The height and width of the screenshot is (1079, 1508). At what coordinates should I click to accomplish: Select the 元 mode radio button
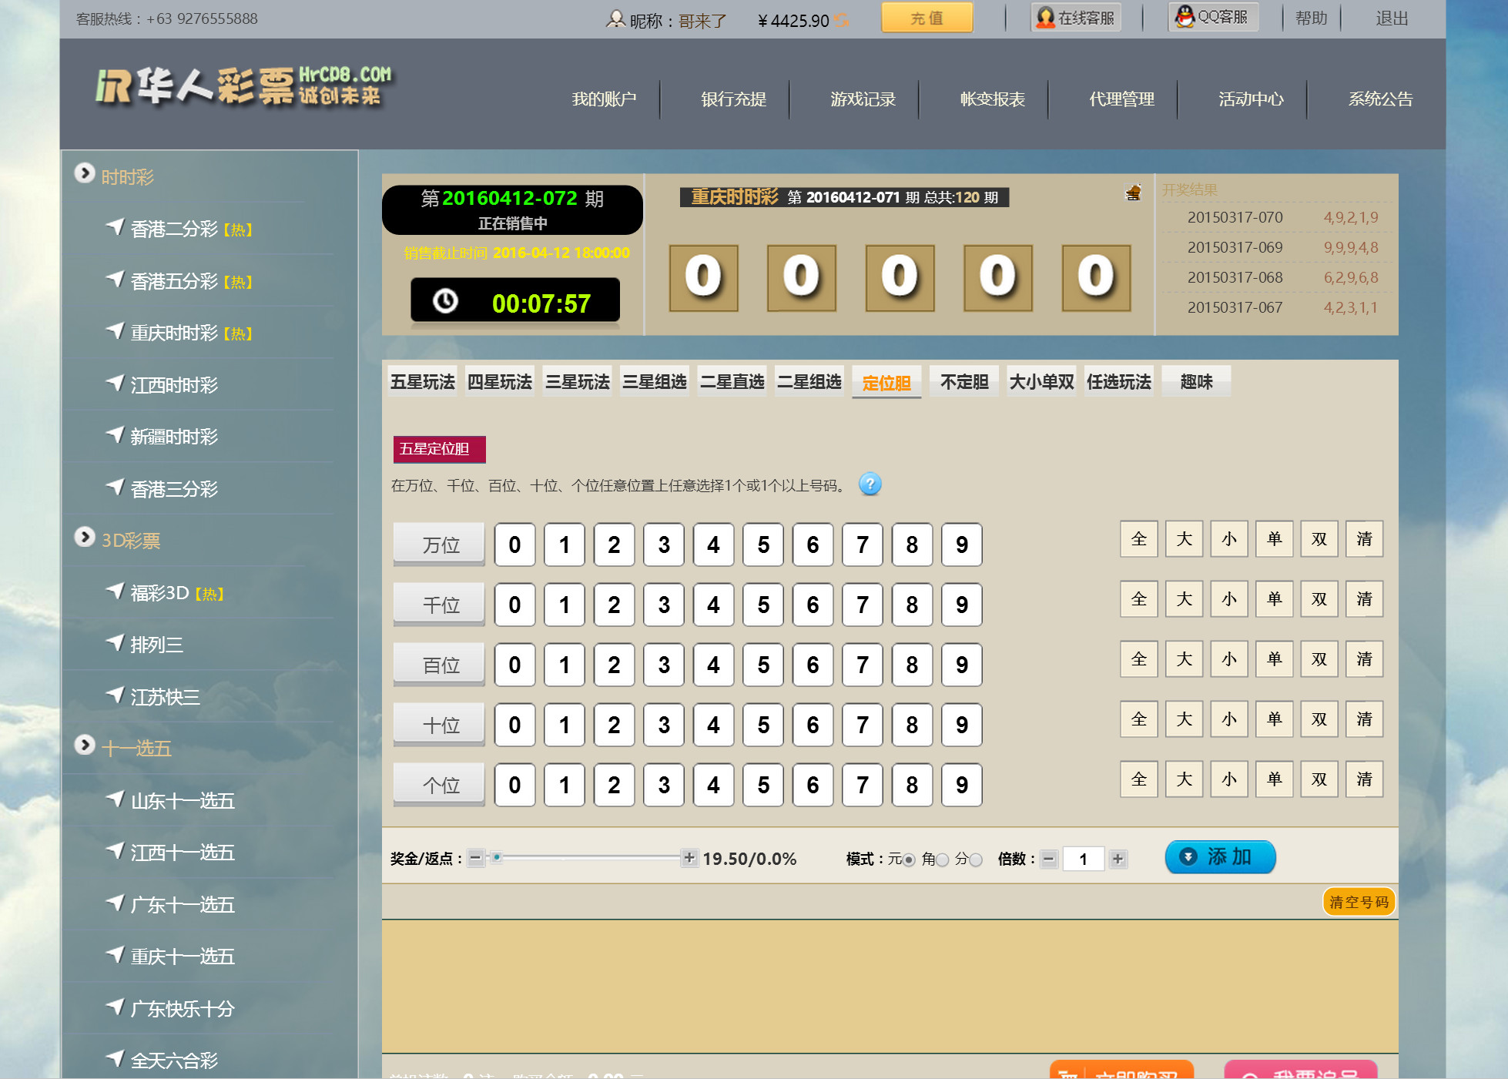pos(909,860)
